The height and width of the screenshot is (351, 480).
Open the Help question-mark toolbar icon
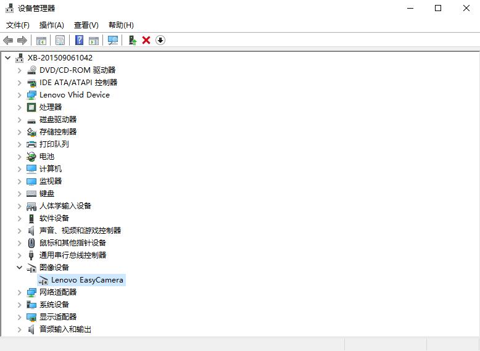pyautogui.click(x=79, y=40)
